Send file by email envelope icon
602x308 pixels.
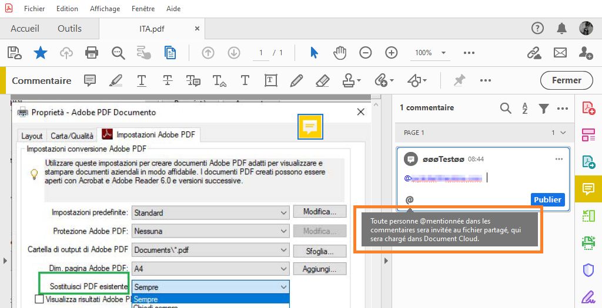[560, 52]
